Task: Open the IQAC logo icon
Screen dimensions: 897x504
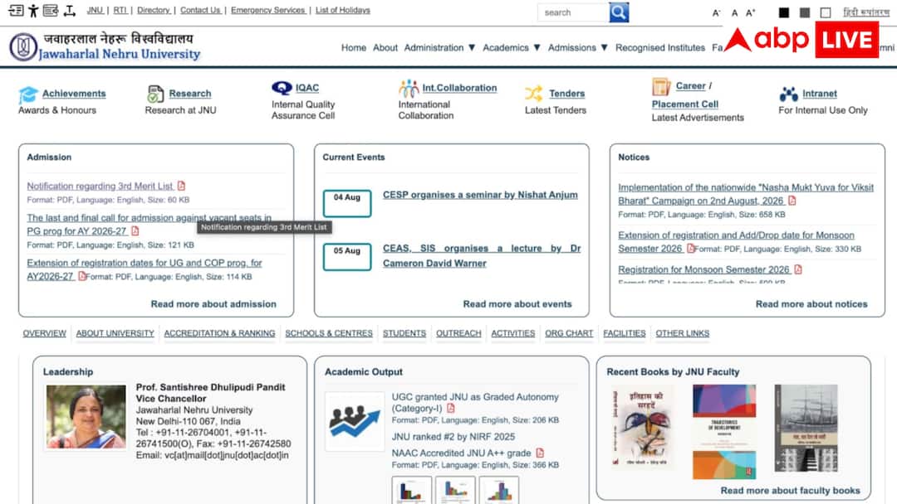Action: 282,88
